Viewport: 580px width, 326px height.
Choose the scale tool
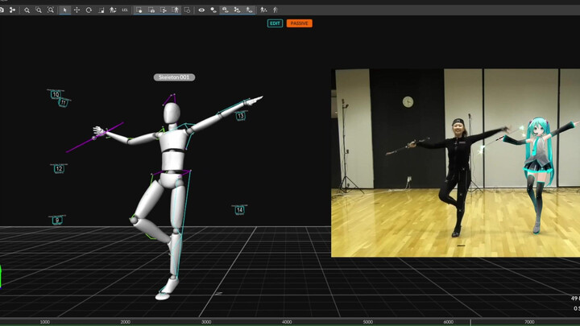[101, 10]
